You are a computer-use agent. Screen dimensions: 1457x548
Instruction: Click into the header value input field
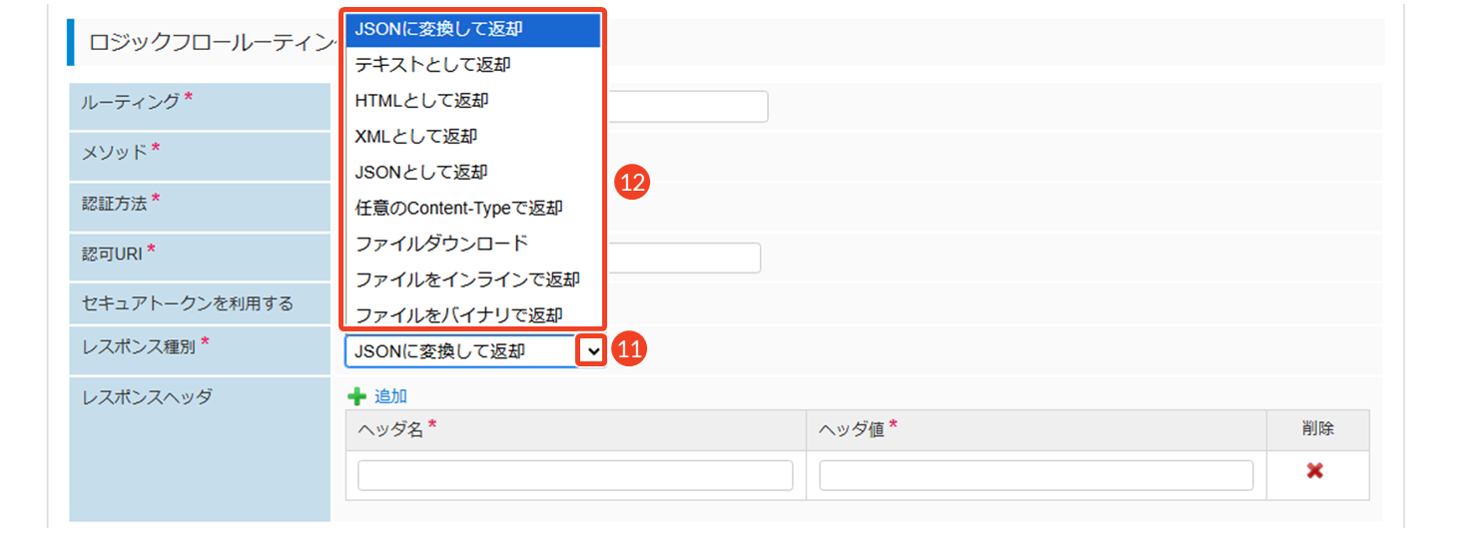coord(1036,476)
